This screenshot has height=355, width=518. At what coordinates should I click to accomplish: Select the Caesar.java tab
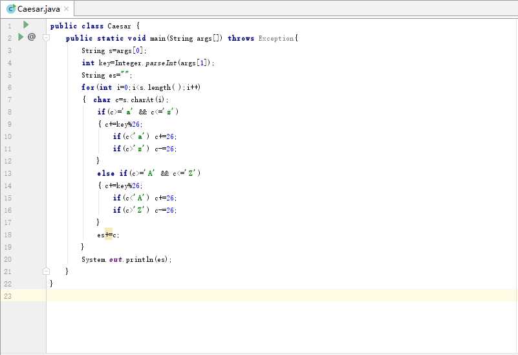(x=39, y=8)
